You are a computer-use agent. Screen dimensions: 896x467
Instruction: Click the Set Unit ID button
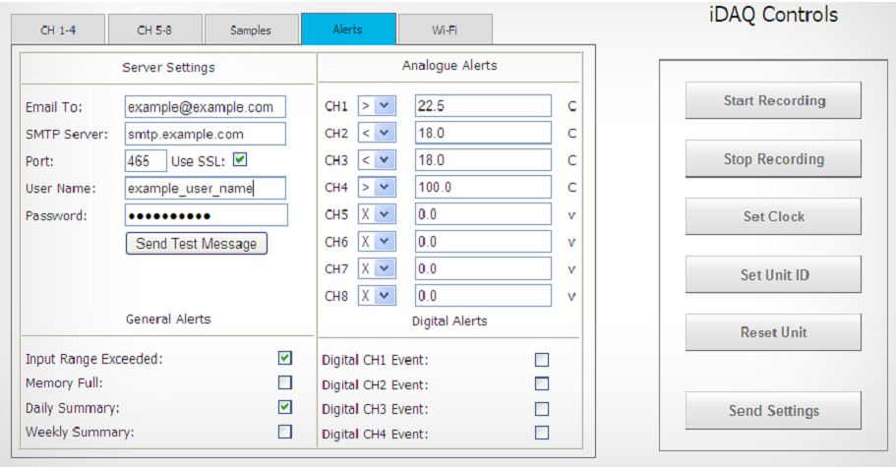click(x=774, y=274)
